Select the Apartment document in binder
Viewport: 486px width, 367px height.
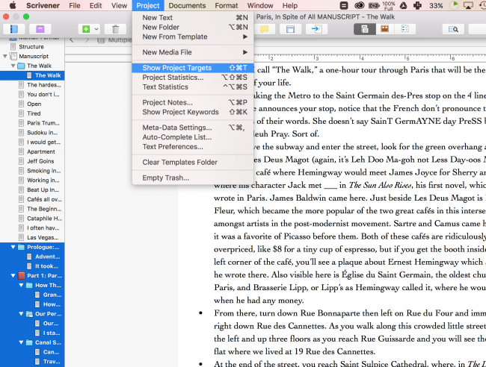tap(40, 151)
